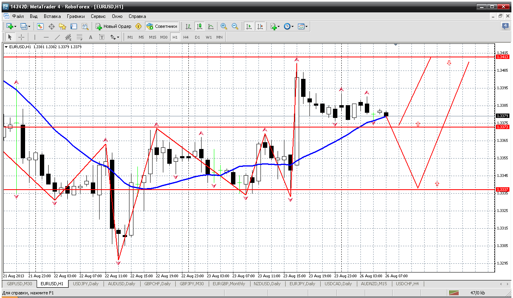This screenshot has width=513, height=298.
Task: Open the notifications icon showing 4
Action: point(506,26)
